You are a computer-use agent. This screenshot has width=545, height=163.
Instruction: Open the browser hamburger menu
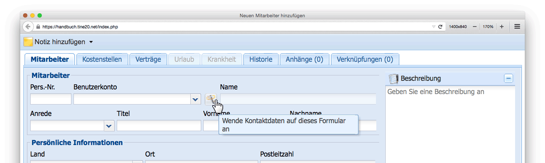coord(517,27)
